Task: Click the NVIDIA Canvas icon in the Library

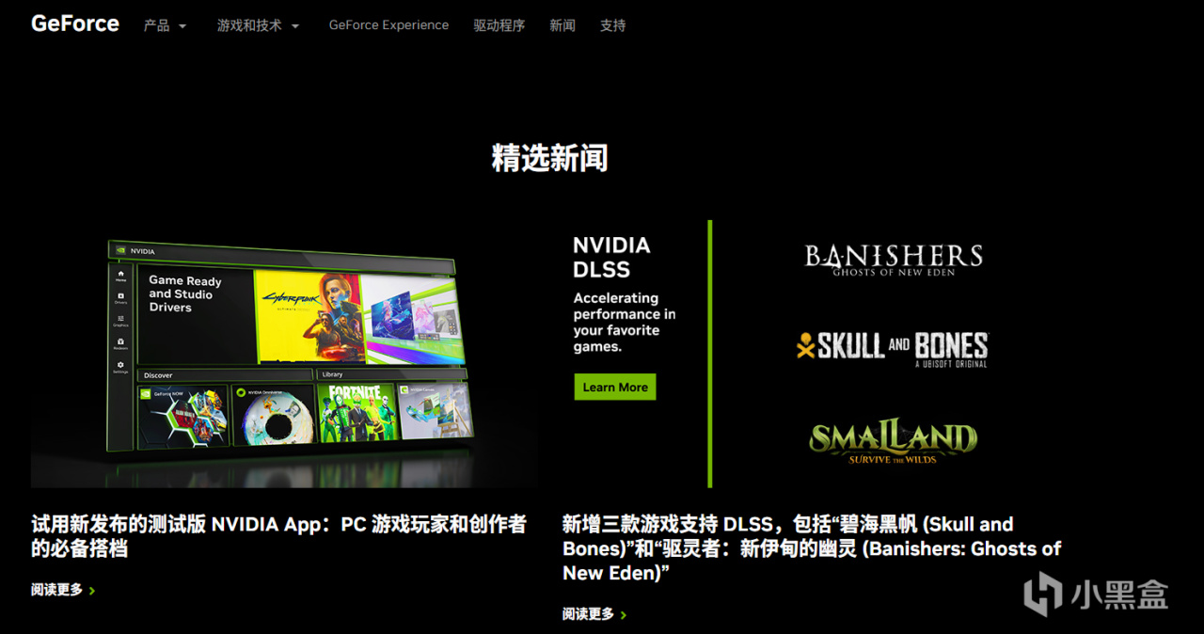Action: click(404, 389)
